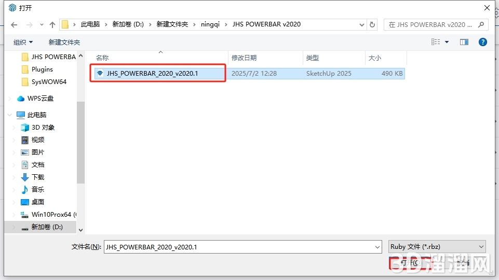Click the 文件名 input field

coord(242,247)
